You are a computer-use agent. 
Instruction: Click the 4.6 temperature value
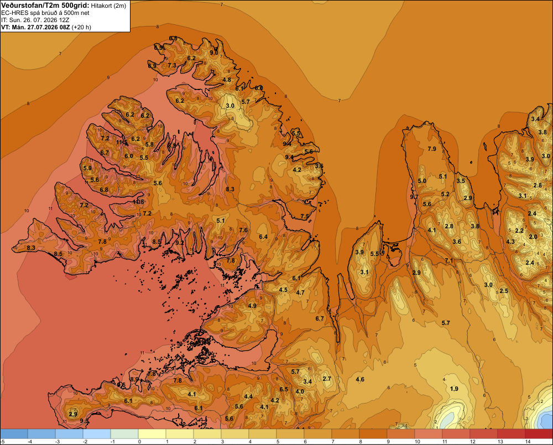[360, 379]
